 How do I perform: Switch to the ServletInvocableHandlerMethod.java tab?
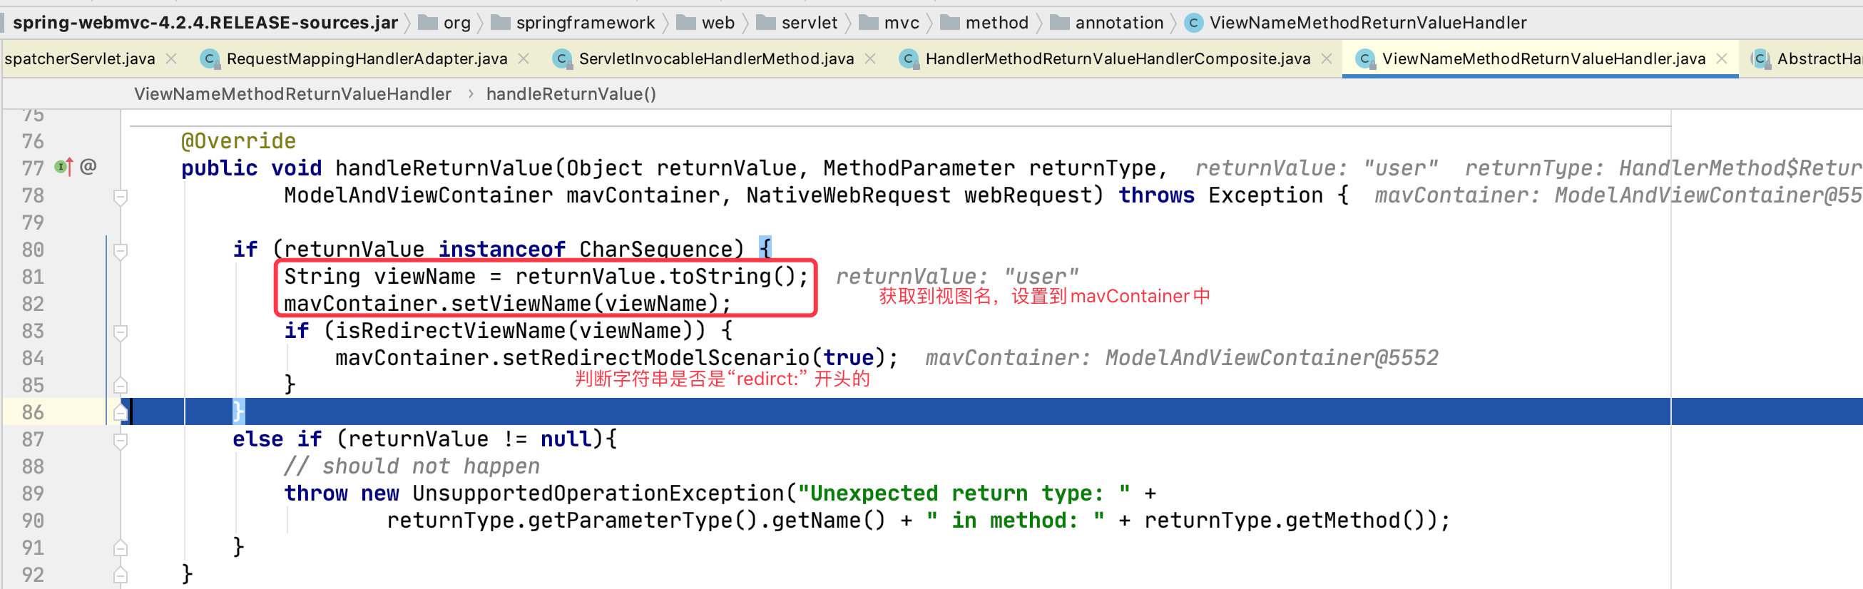click(x=716, y=58)
